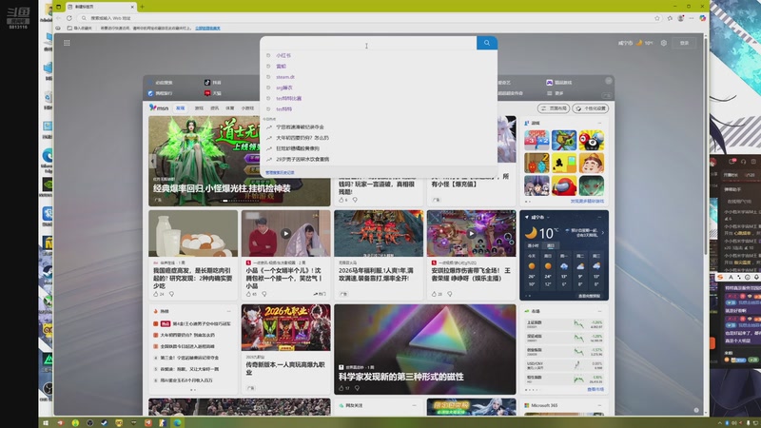Open the 2026马年福利服 game ad card
This screenshot has height=428, width=761.
click(379, 255)
